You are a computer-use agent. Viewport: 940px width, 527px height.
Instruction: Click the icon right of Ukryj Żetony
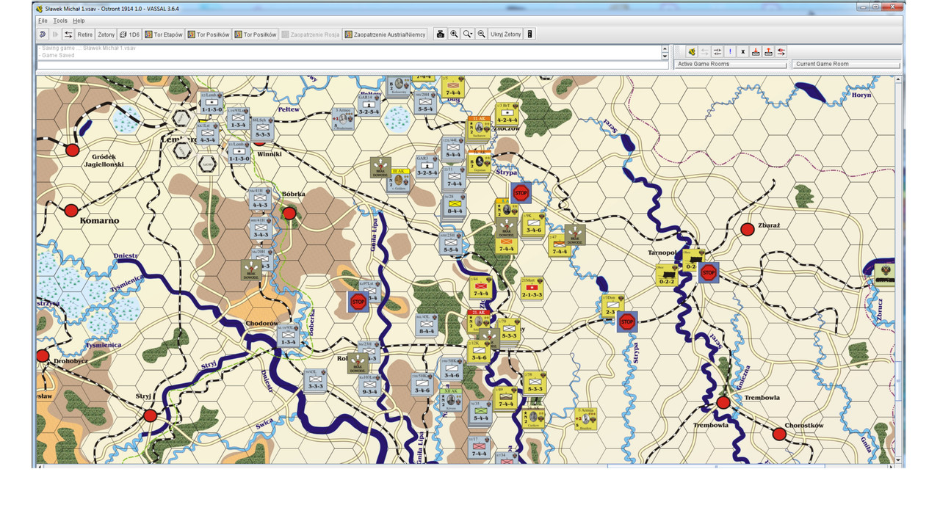530,34
